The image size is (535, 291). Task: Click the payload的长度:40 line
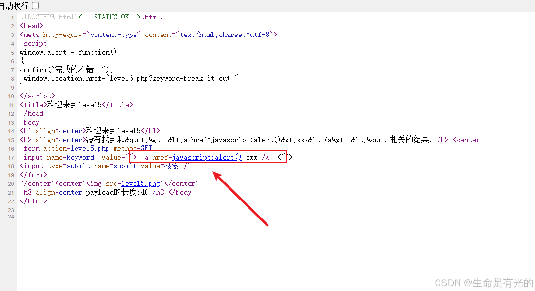coord(108,192)
